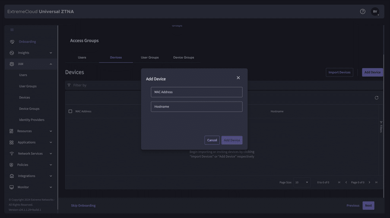Click the refresh icon above the table

click(377, 98)
